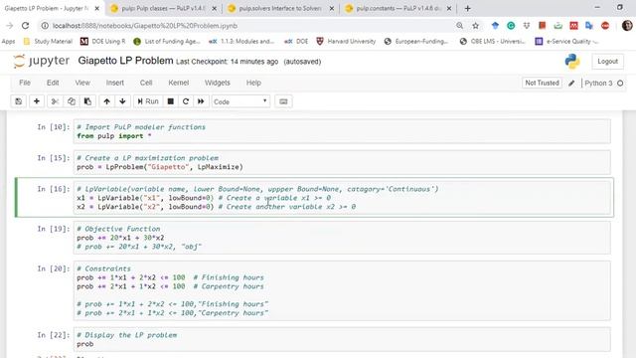Open the Kernel menu
Screen dimensions: 636x358
click(x=179, y=83)
